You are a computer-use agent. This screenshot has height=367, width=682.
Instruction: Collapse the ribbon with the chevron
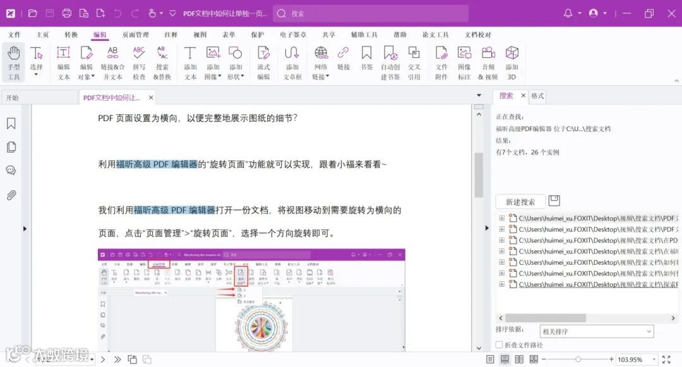pos(676,81)
